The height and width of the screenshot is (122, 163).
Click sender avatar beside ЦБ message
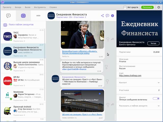tap(55, 79)
